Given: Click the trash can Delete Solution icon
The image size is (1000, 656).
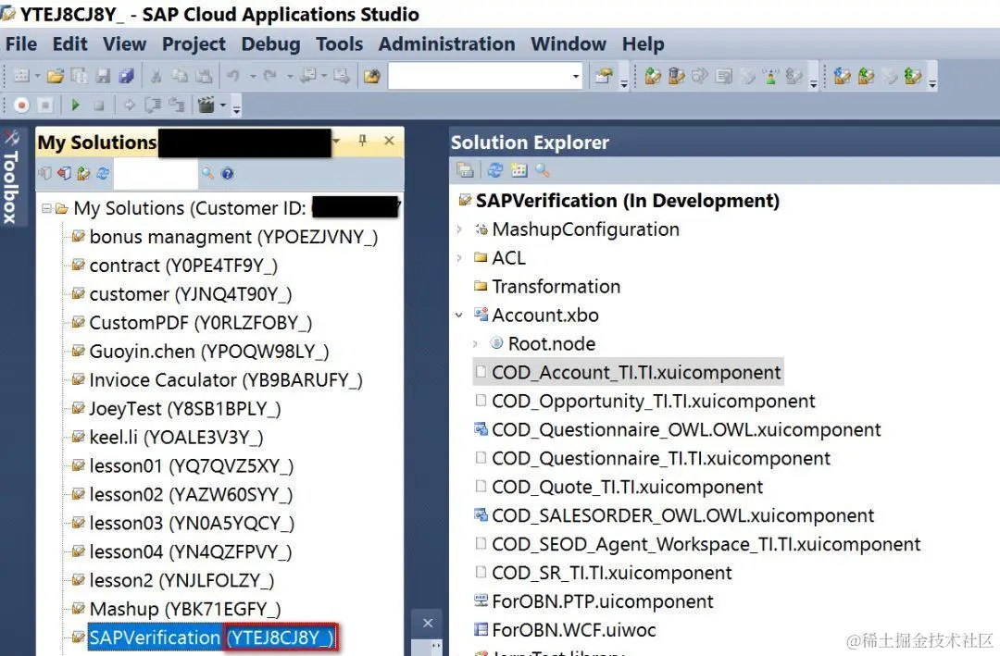Looking at the screenshot, I should pos(677,76).
